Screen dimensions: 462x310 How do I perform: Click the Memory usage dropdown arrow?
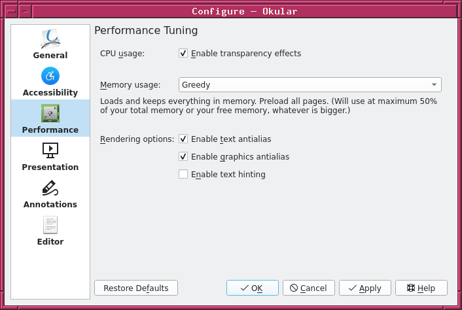434,85
